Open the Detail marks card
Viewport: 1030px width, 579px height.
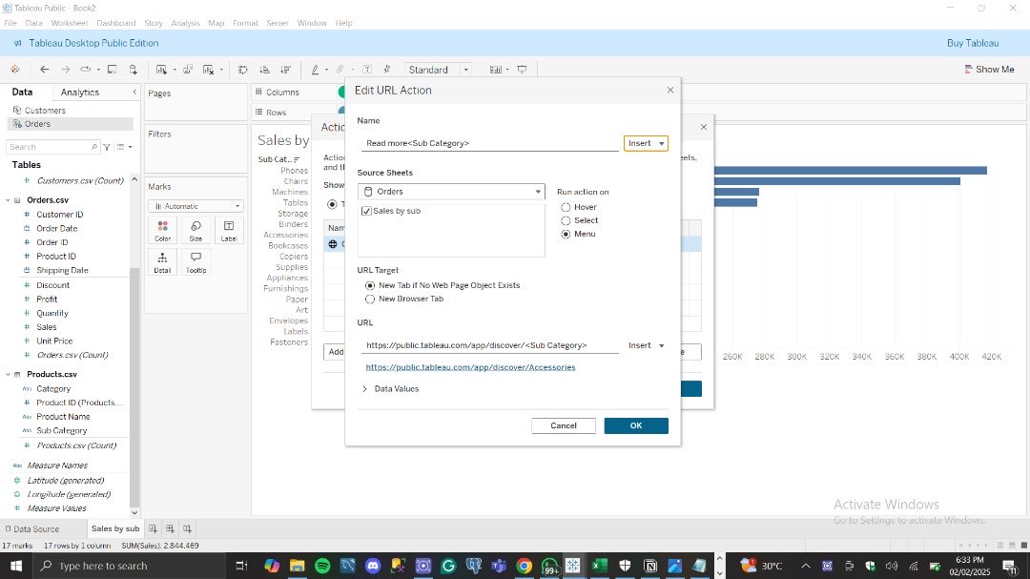pos(162,262)
